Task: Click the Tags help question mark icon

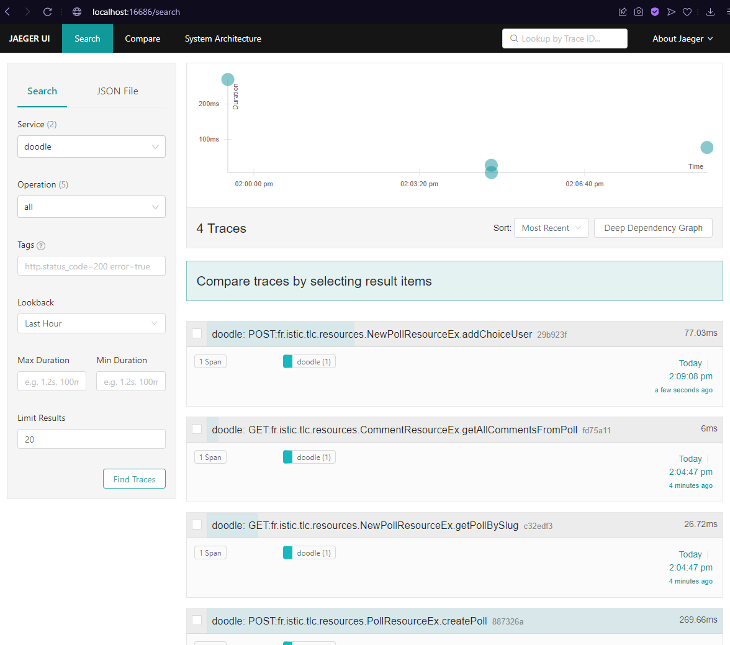Action: pyautogui.click(x=41, y=245)
